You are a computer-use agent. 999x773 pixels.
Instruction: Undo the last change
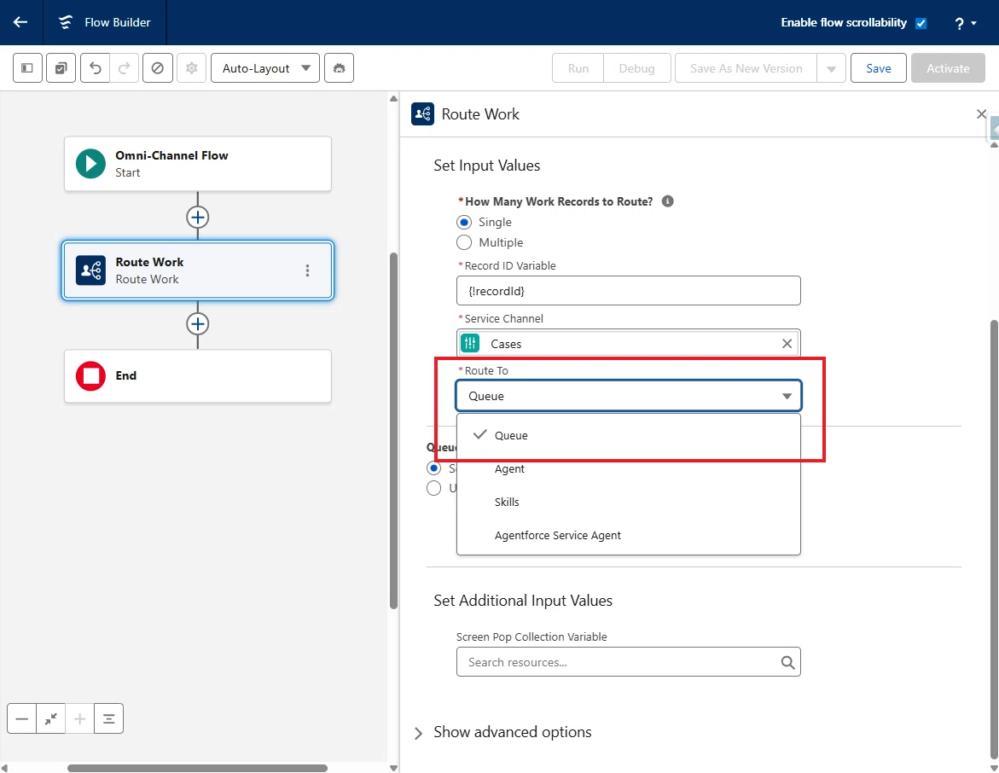coord(95,67)
